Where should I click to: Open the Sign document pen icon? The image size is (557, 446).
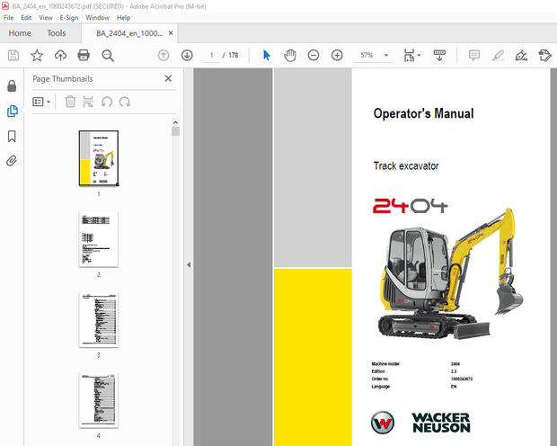521,56
